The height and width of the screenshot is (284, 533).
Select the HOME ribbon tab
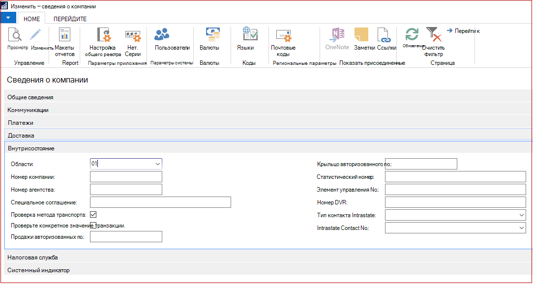click(x=31, y=19)
